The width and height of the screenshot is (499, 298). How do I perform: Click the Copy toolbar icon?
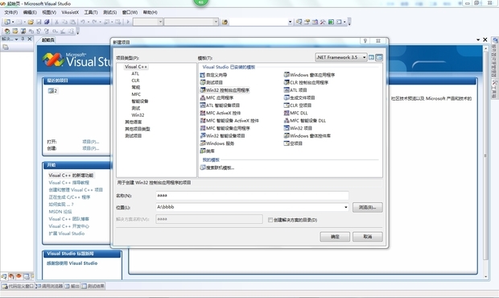tap(64, 22)
